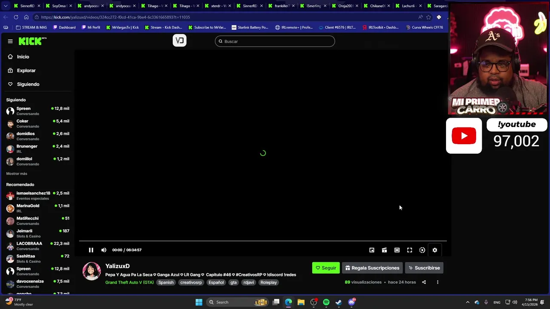The image size is (550, 309).
Task: Mute the video player volume
Action: [x=104, y=250]
